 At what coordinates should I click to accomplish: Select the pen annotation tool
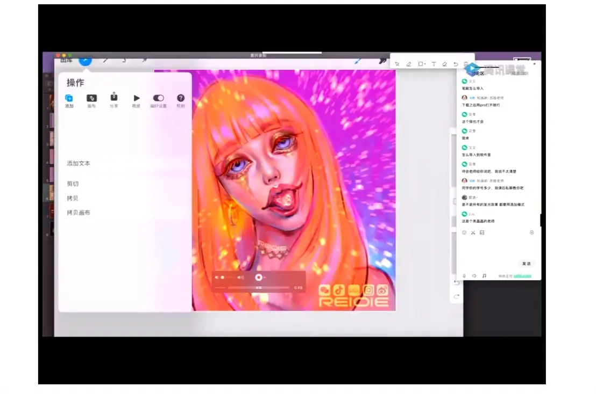[409, 64]
